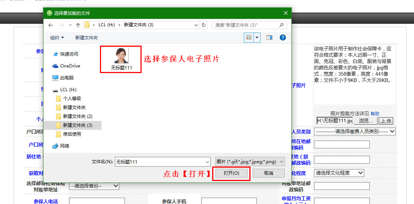Select 此电脑 in navigation pane
The image size is (414, 204).
(67, 78)
